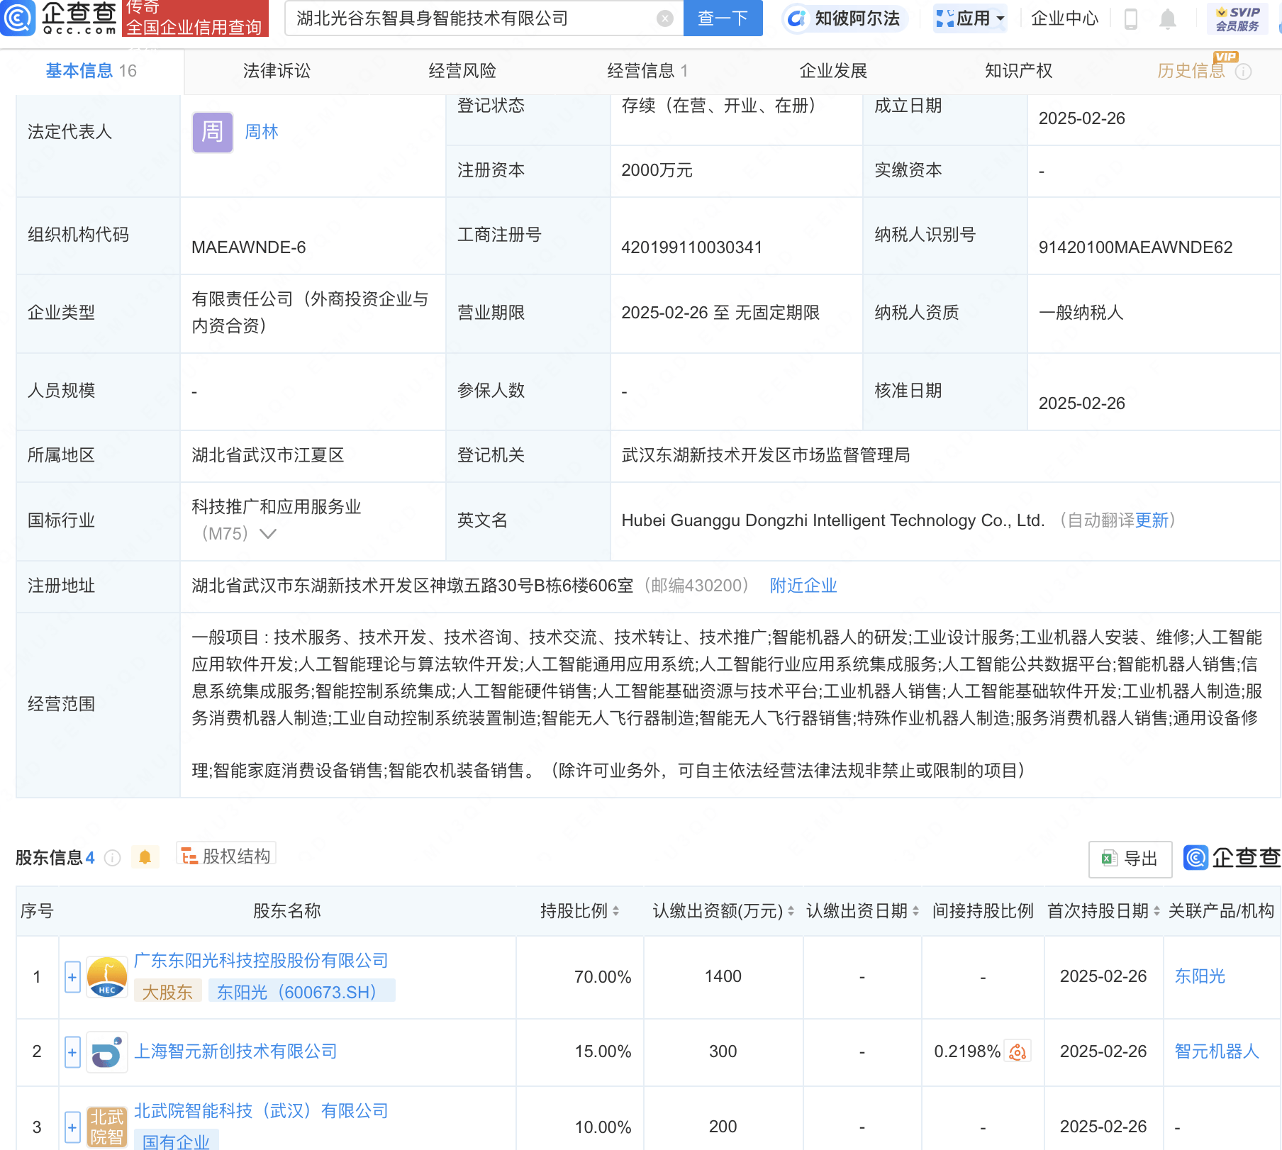Click the 国有企业 tag
1282x1150 pixels.
click(x=176, y=1141)
